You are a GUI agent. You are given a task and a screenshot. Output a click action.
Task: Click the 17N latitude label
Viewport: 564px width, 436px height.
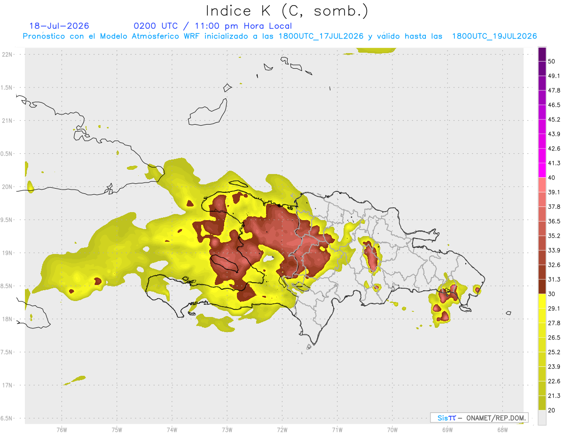coord(7,385)
